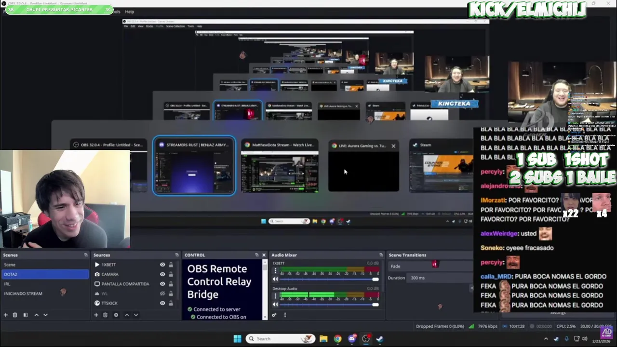This screenshot has height=347, width=617.
Task: Add a new source with plus icon
Action: [x=96, y=315]
